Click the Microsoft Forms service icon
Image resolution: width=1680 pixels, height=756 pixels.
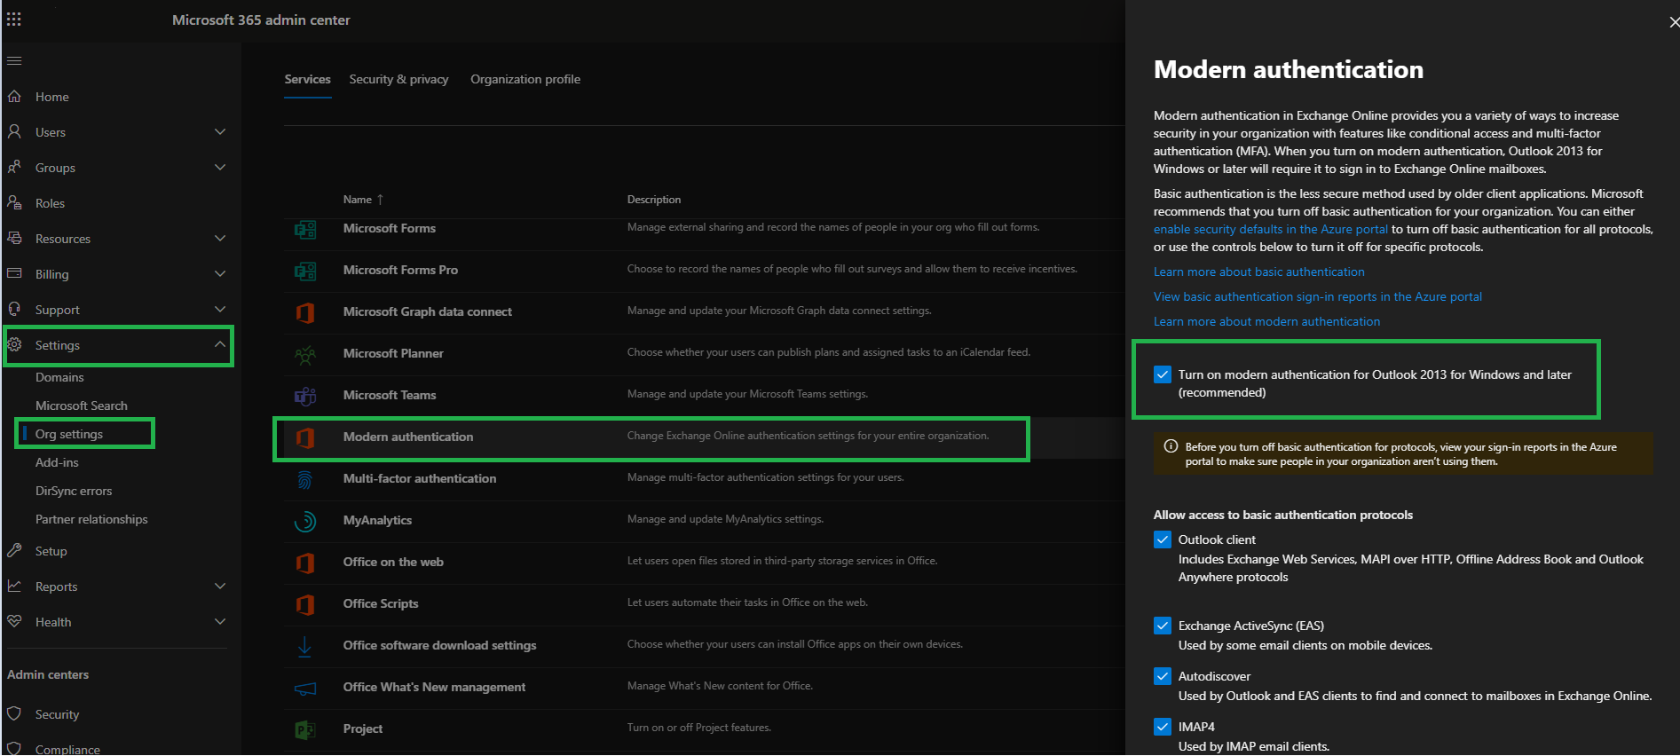click(305, 230)
